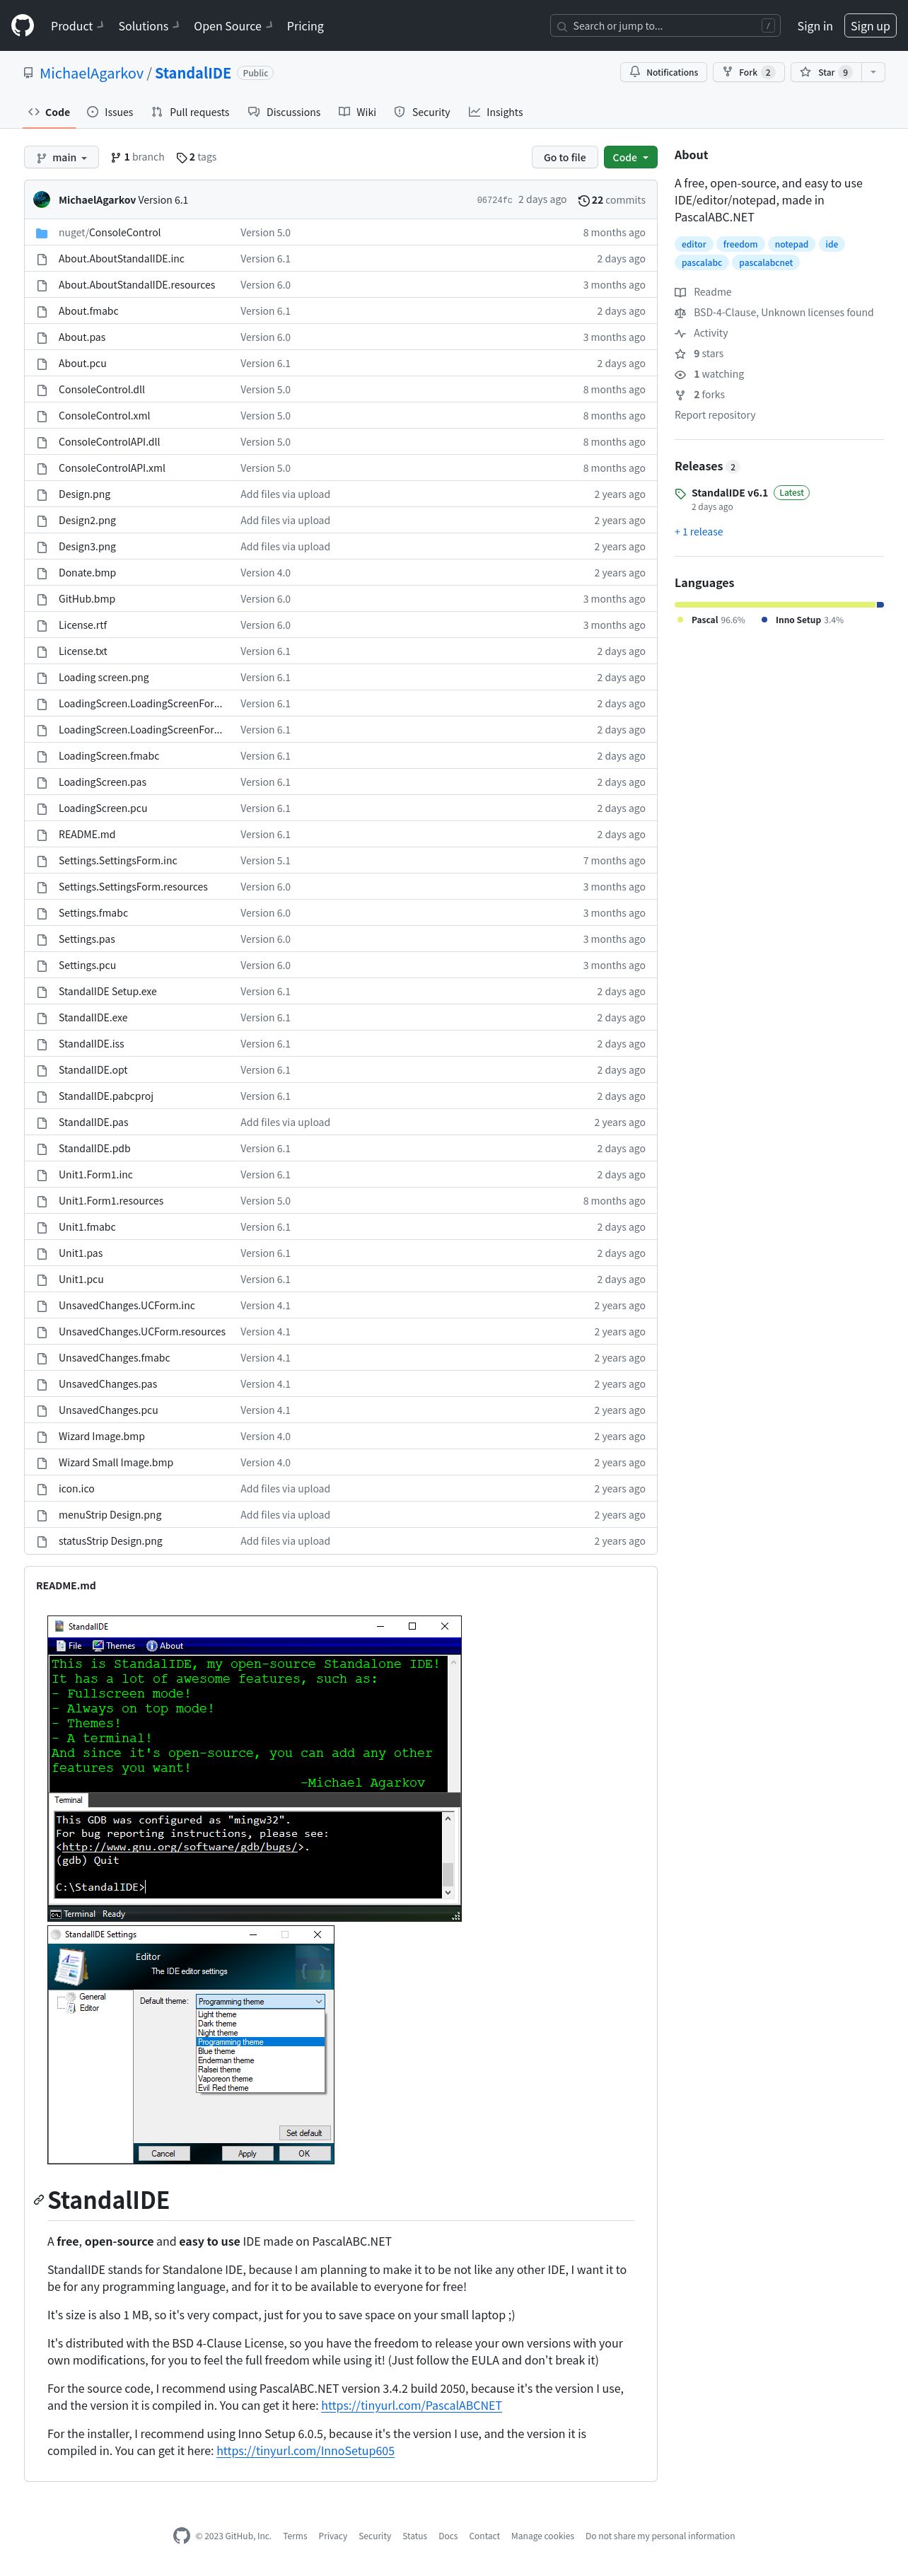Open the green Code dropdown button

tap(630, 157)
